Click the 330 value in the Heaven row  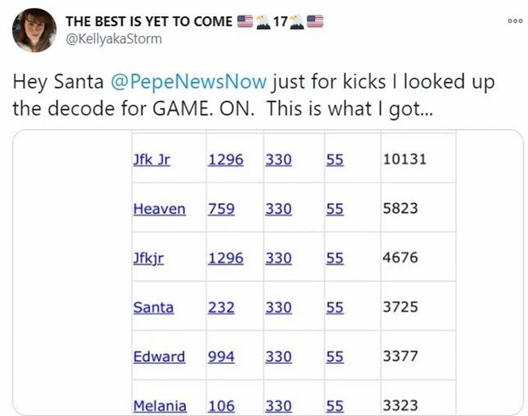(278, 209)
